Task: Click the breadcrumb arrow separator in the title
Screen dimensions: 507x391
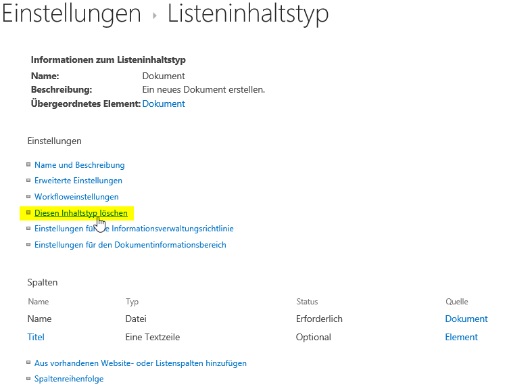Action: click(x=154, y=16)
